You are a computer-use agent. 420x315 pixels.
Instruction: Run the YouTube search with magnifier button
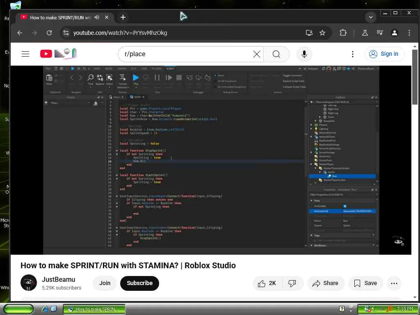pos(276,54)
